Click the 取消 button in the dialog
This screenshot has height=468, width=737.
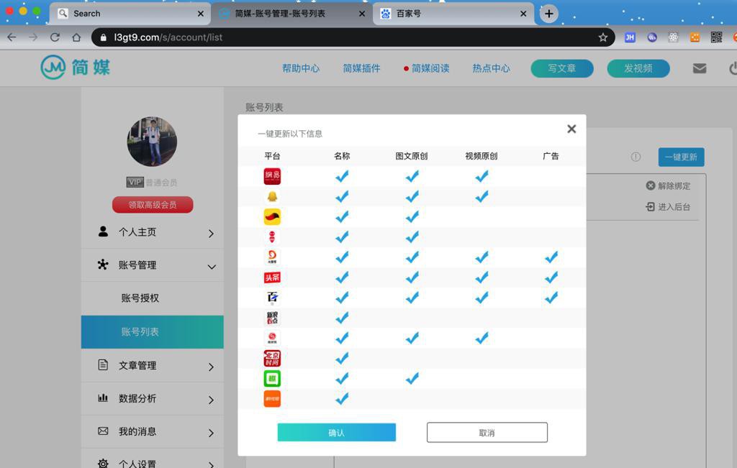coord(487,432)
